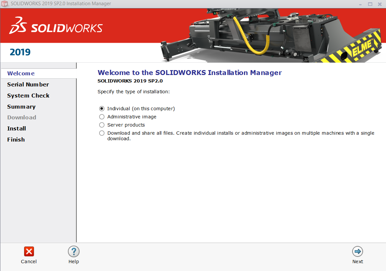Image resolution: width=386 pixels, height=271 pixels.
Task: Click the greyed-out Download step
Action: tap(22, 117)
